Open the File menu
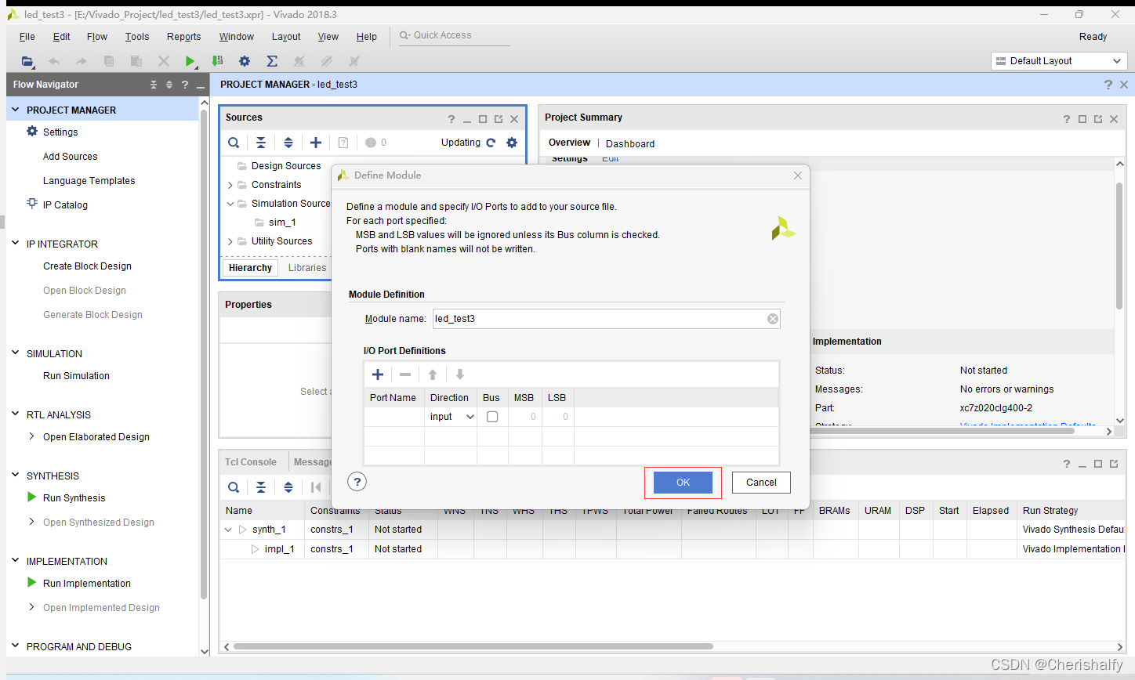This screenshot has width=1135, height=680. 27,37
